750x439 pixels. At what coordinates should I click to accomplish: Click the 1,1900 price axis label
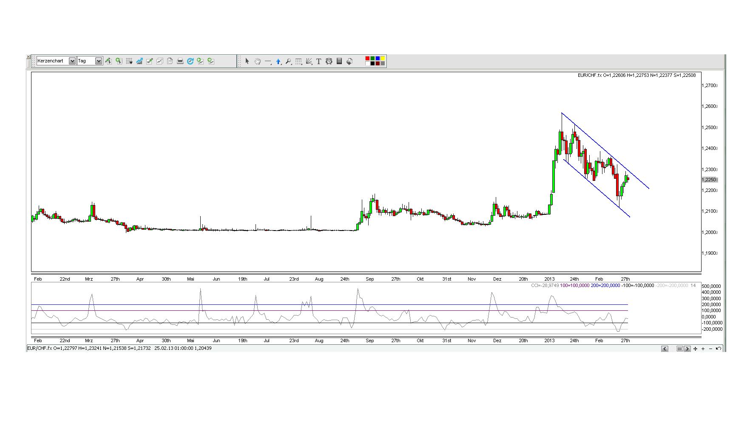pyautogui.click(x=710, y=253)
